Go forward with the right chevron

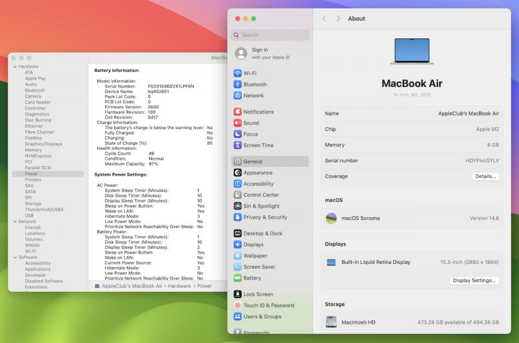point(338,19)
